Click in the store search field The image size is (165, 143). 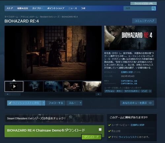point(138,8)
